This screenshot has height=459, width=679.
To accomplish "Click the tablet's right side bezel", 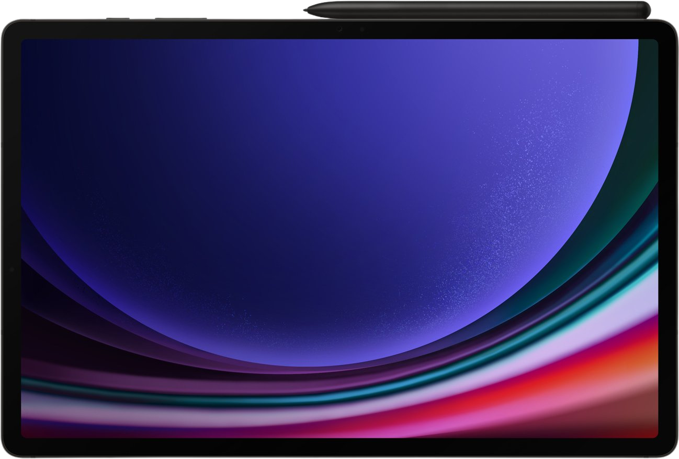I will [x=667, y=235].
